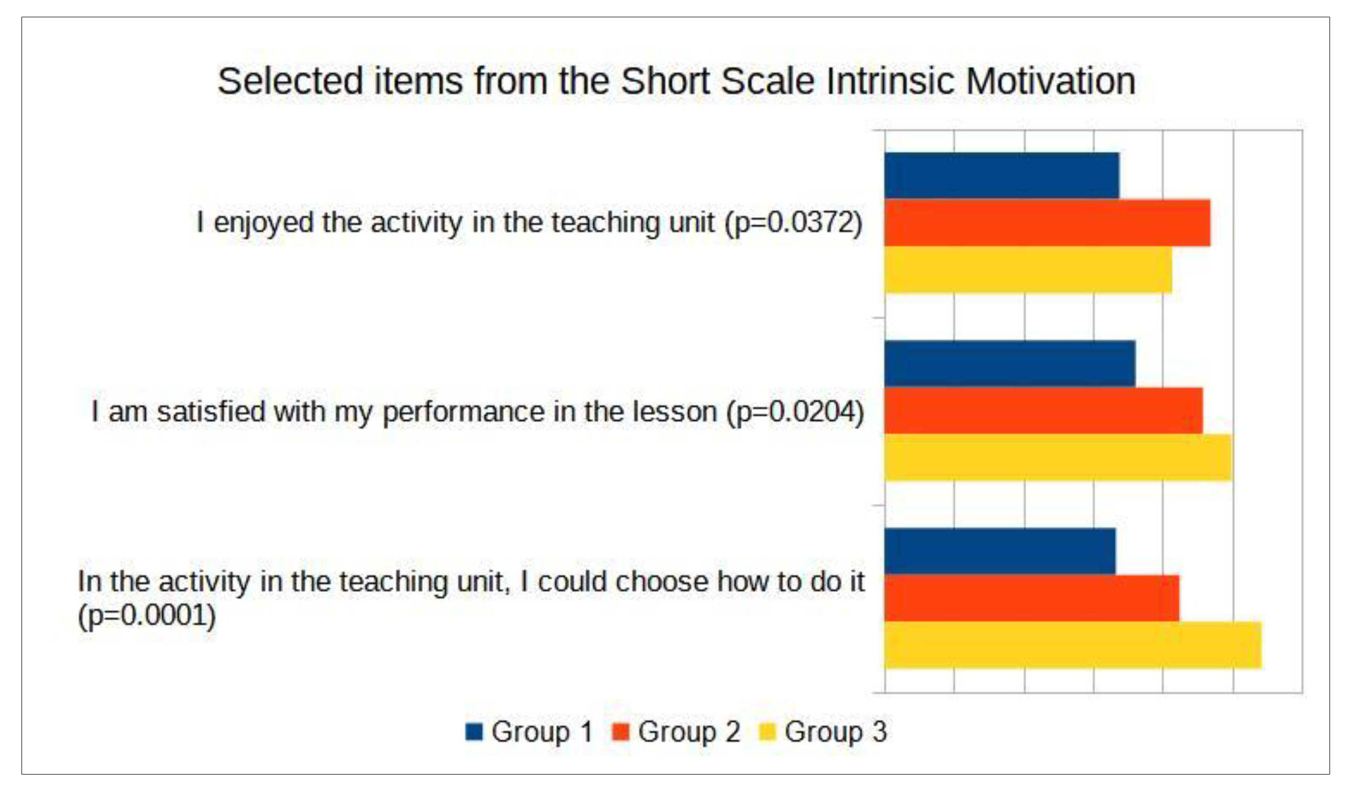Screen dimensions: 1351x796
Task: Select the "Group 1" legend label
Action: tap(542, 732)
